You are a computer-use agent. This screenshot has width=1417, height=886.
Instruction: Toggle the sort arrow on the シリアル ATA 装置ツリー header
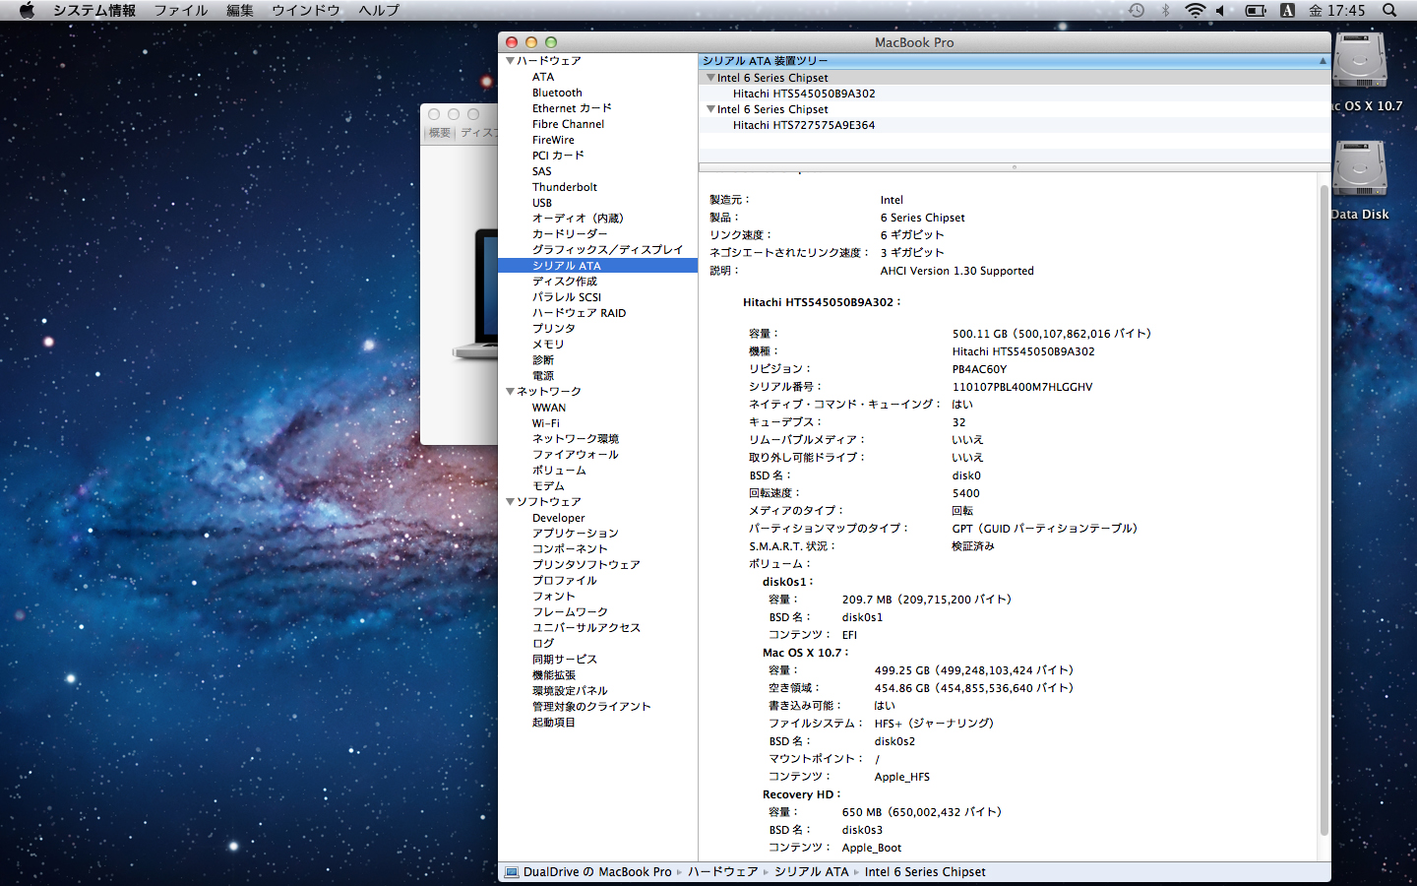tap(1323, 61)
